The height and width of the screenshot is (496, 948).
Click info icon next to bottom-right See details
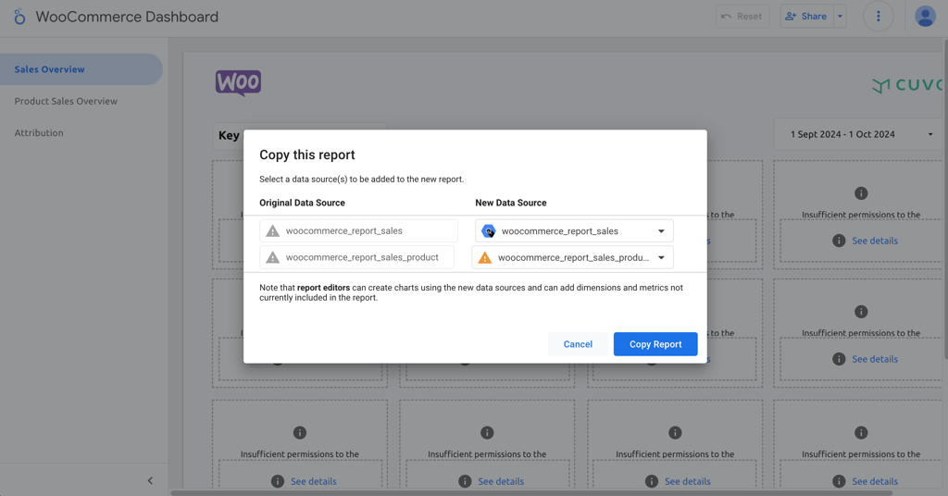click(x=839, y=481)
